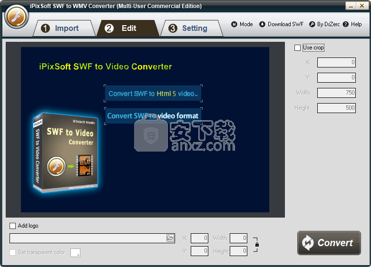This screenshot has height=267, width=371.
Task: Click the iPixSoft SWF to Video Converter heading
Action: pyautogui.click(x=106, y=67)
